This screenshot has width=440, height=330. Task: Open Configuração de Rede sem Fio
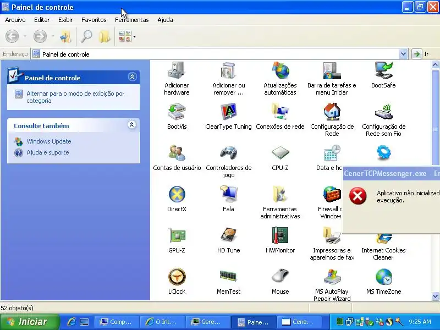[383, 120]
